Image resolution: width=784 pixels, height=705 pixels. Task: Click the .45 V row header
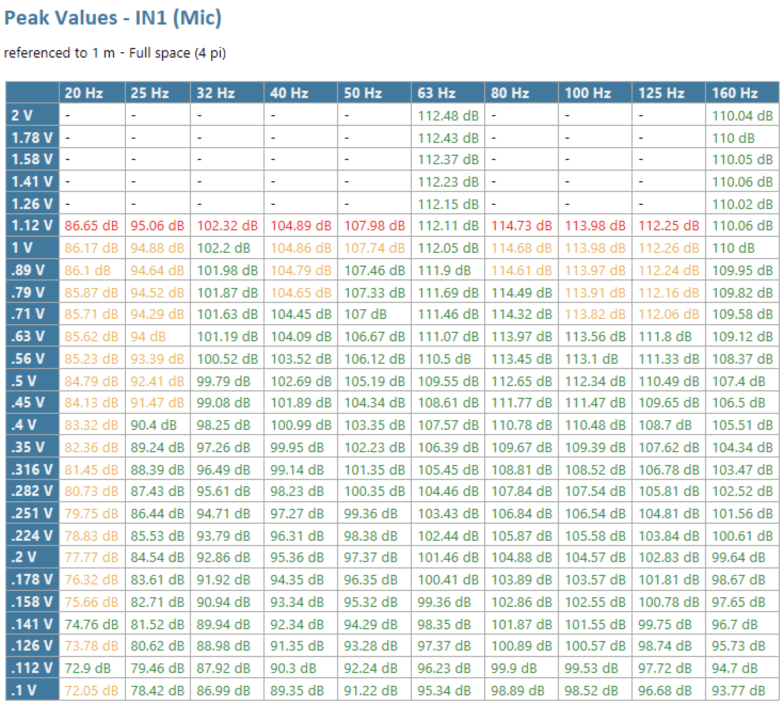coord(33,403)
